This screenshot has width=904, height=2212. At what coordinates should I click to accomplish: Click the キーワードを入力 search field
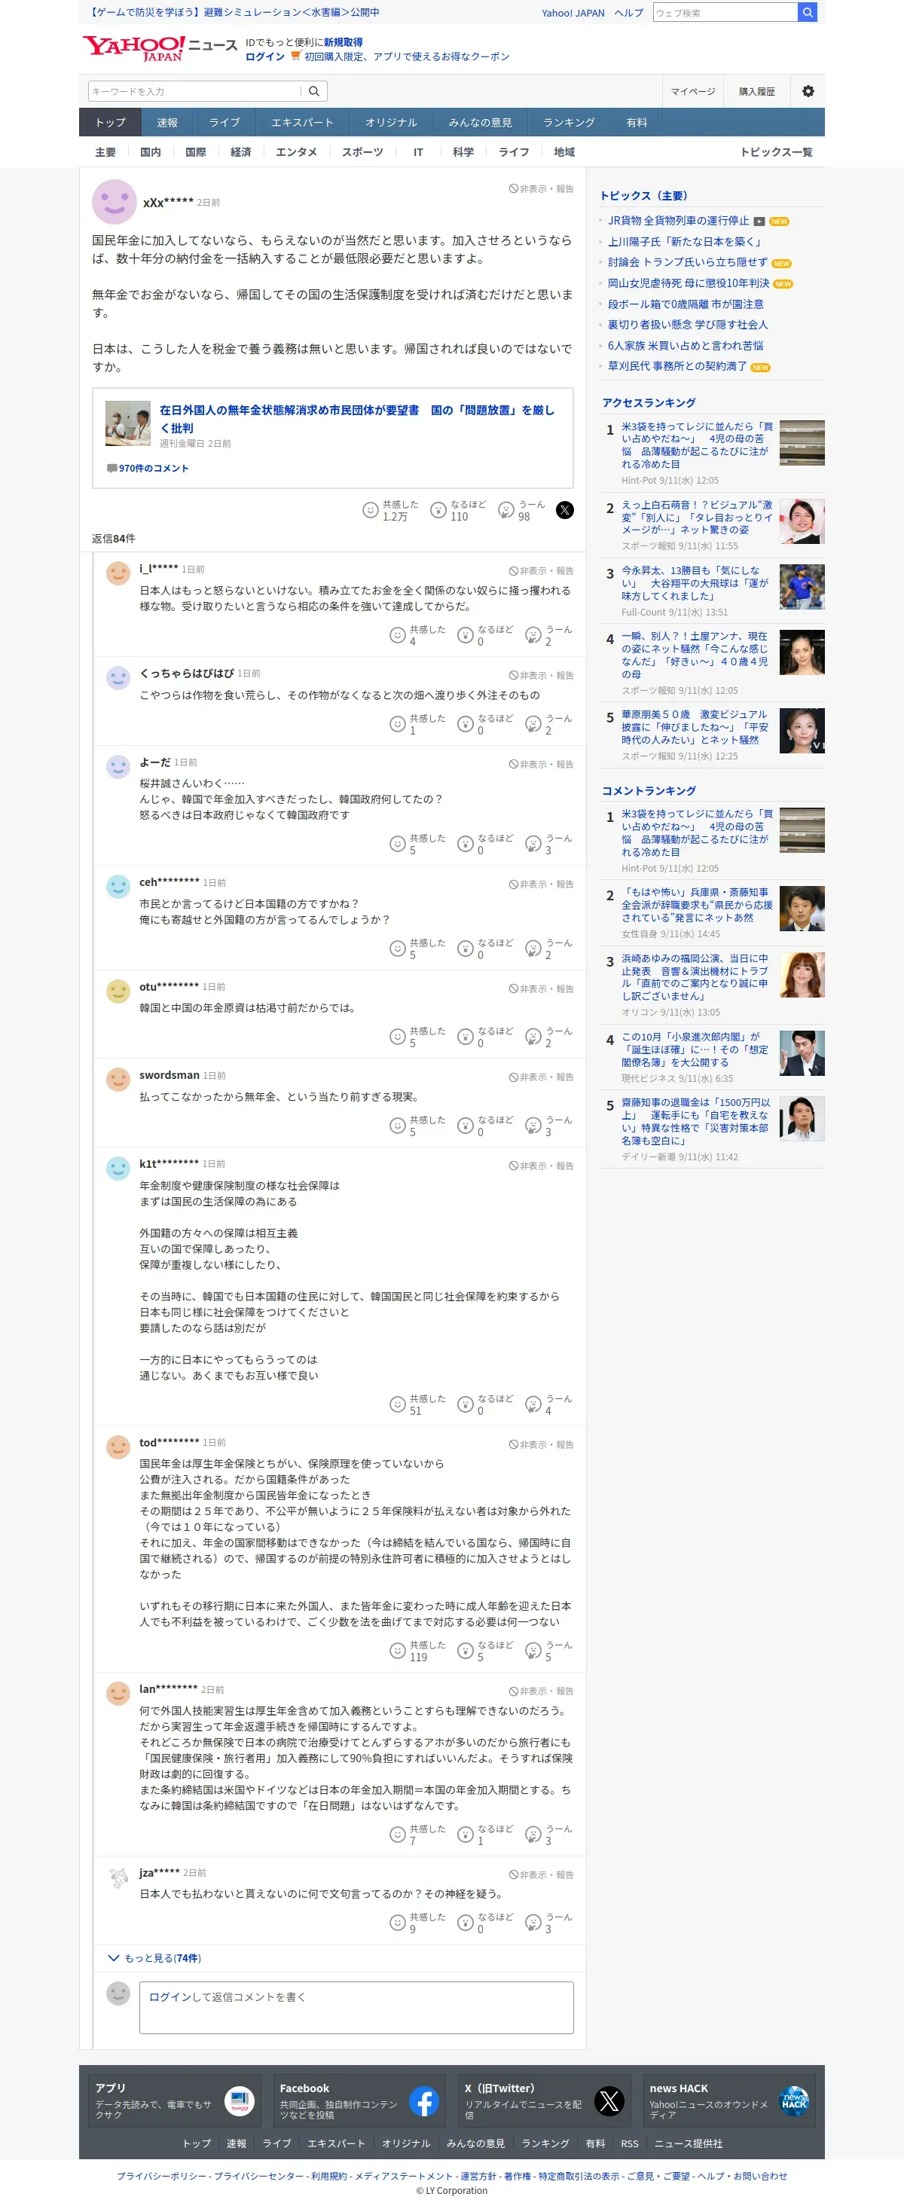pyautogui.click(x=194, y=91)
